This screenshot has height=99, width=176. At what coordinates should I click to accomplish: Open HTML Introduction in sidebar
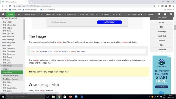(x=9, y=25)
